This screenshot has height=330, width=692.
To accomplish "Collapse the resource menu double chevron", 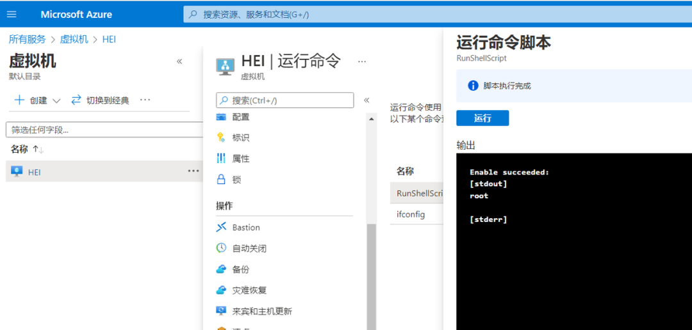I will click(x=367, y=100).
